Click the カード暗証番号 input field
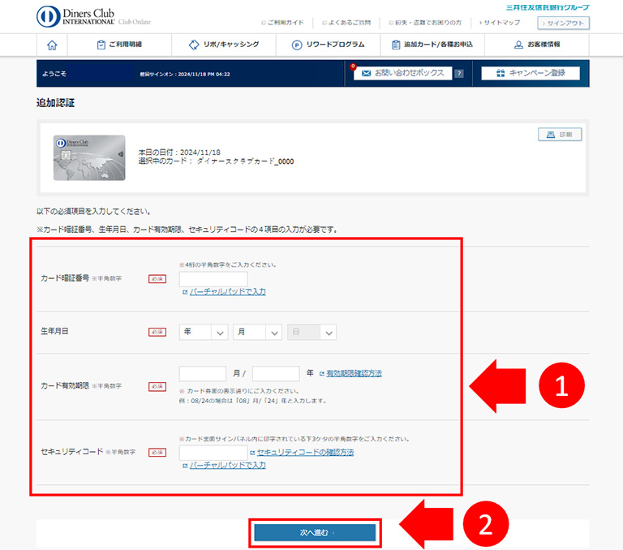623x550 pixels. tap(213, 279)
